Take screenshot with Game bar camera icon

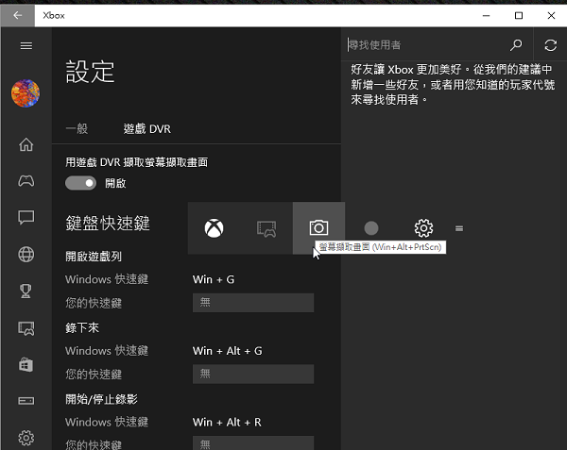(x=318, y=227)
